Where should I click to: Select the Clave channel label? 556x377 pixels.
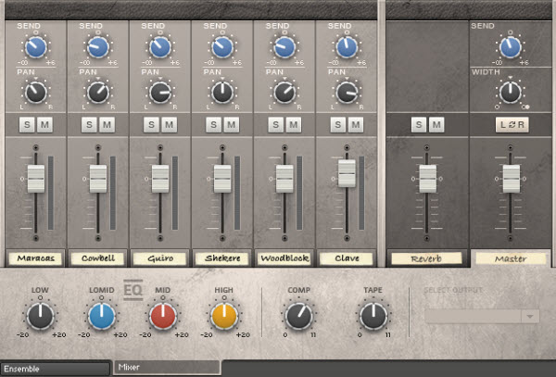(x=347, y=258)
